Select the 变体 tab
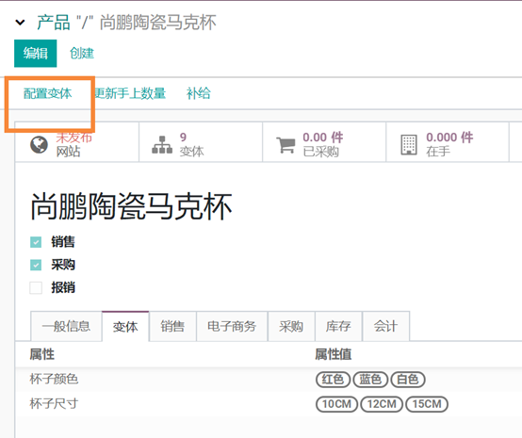Image resolution: width=522 pixels, height=438 pixels. (x=125, y=326)
